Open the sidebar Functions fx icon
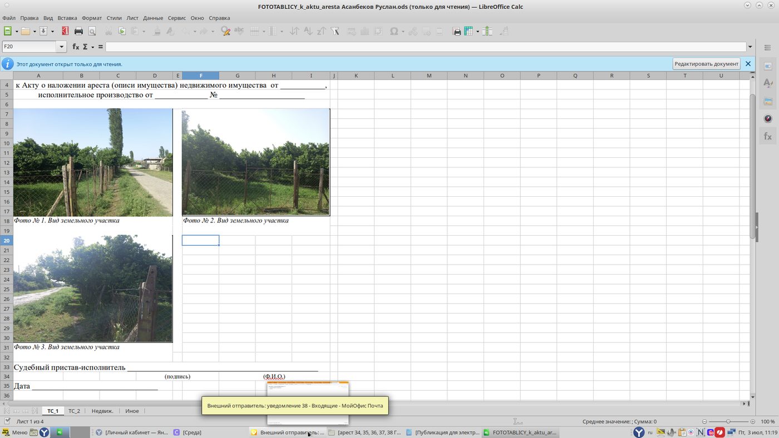 click(x=768, y=136)
